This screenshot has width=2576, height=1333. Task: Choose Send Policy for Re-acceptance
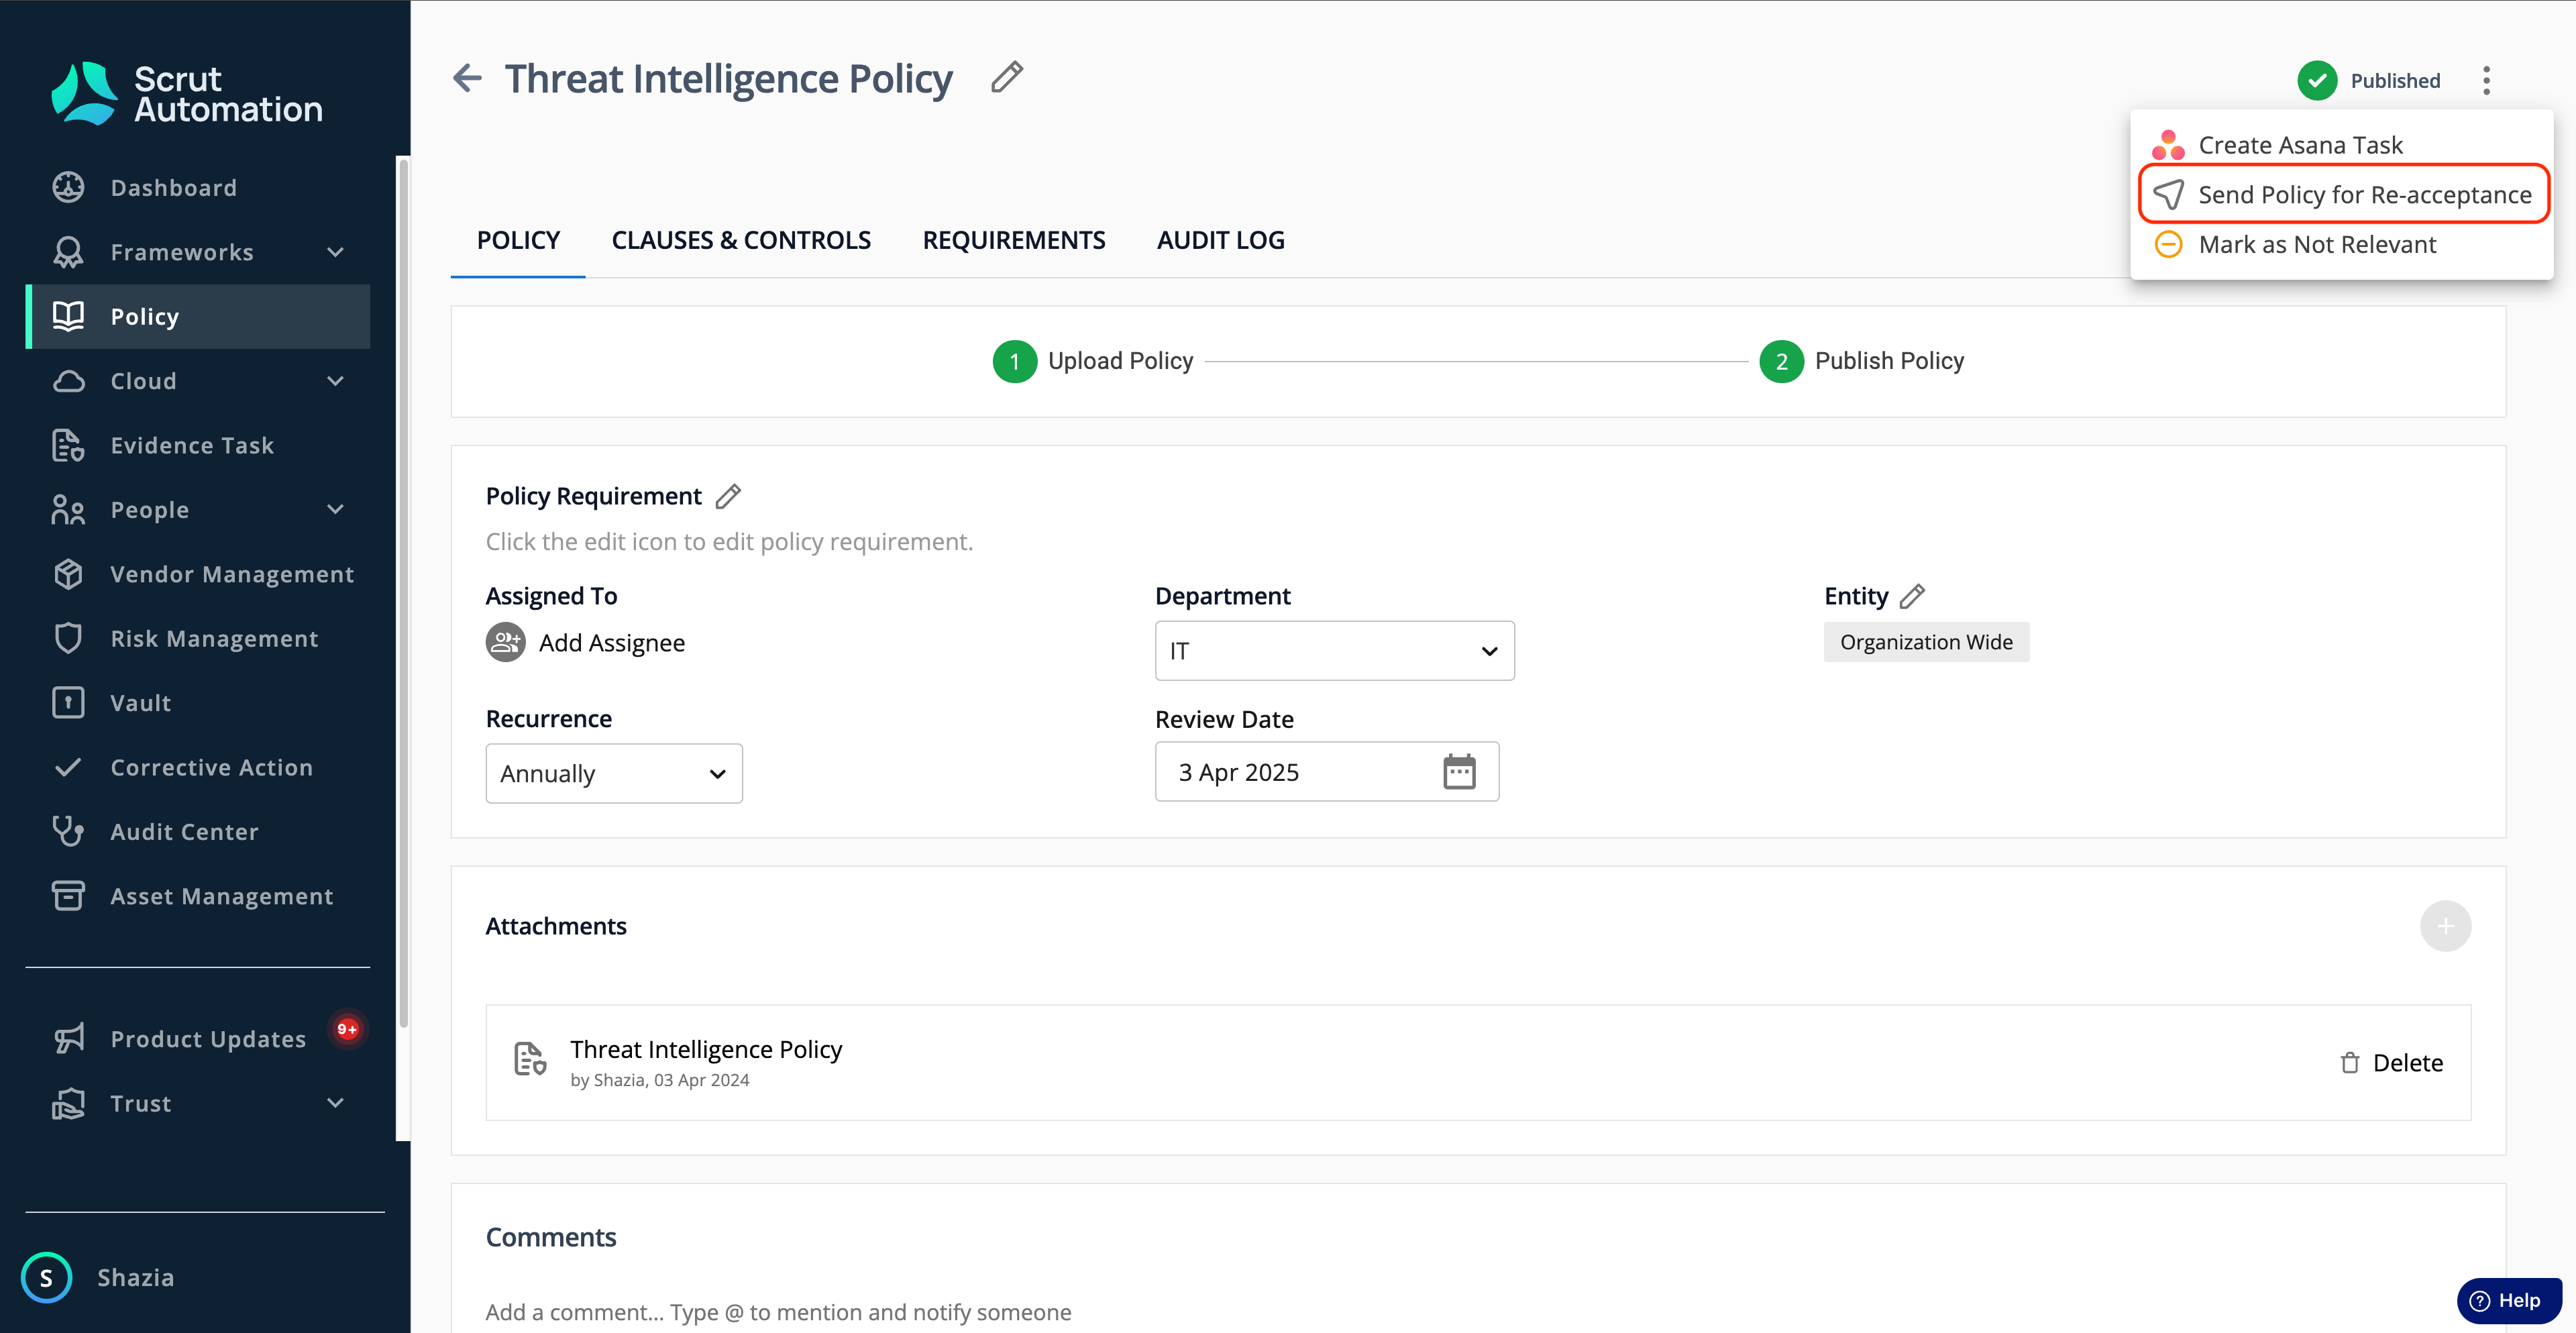2342,194
